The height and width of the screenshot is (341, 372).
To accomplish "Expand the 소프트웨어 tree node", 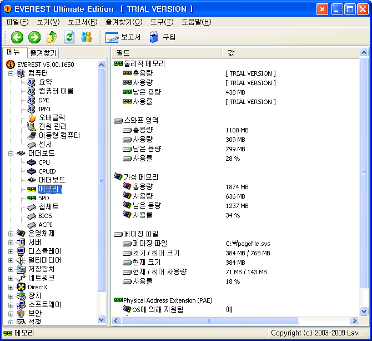I will tap(11, 305).
